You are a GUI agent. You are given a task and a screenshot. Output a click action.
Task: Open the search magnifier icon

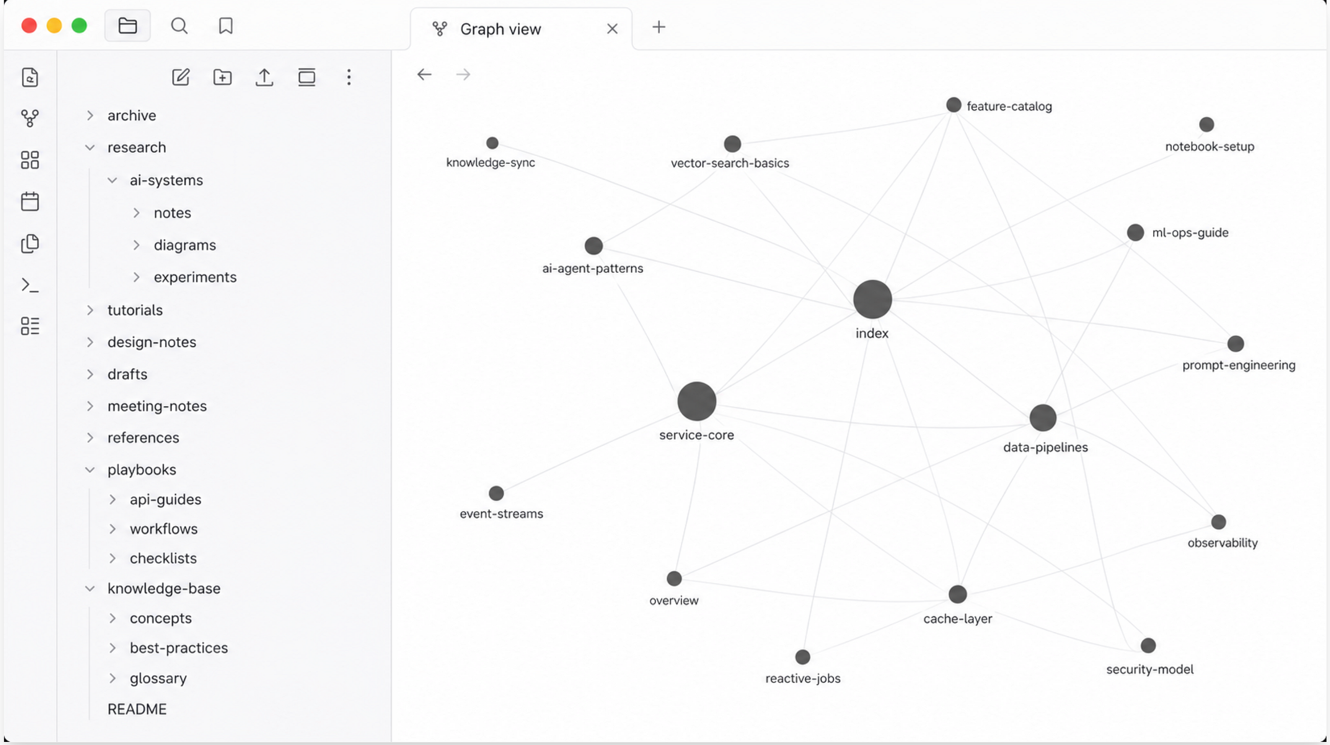pos(179,26)
